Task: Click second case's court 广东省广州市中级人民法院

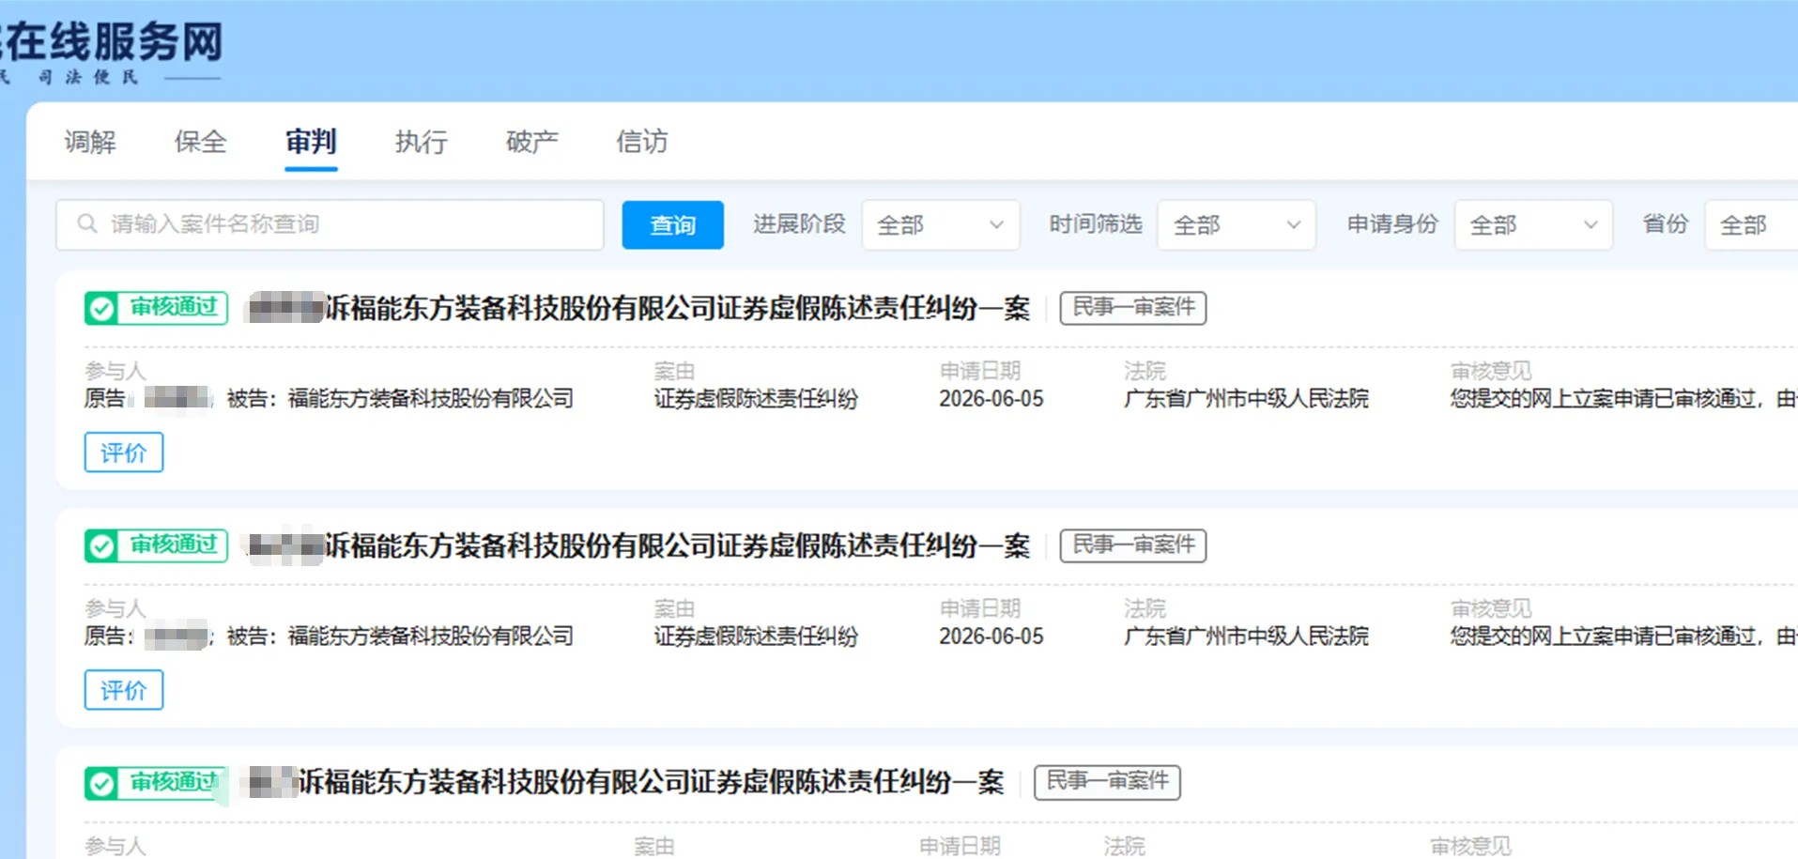Action: (1246, 637)
